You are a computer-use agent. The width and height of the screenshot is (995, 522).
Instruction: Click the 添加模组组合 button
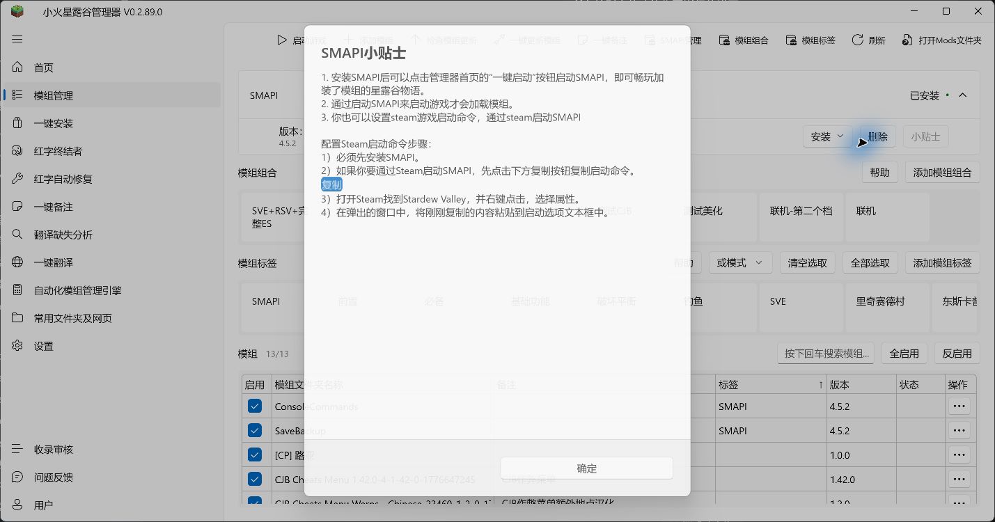(942, 173)
